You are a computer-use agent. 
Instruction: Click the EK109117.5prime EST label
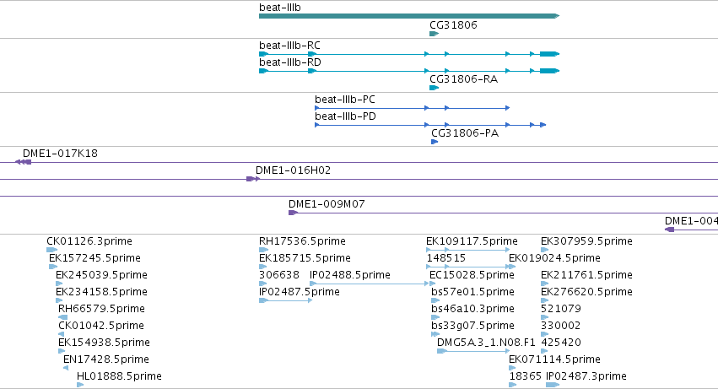(472, 241)
